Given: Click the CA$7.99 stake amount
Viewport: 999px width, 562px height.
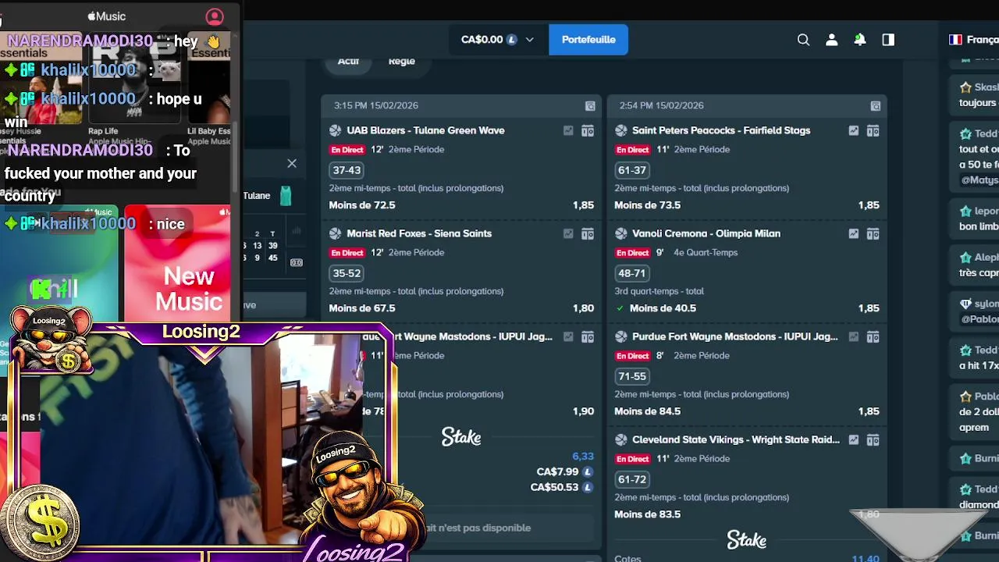Looking at the screenshot, I should coord(557,471).
